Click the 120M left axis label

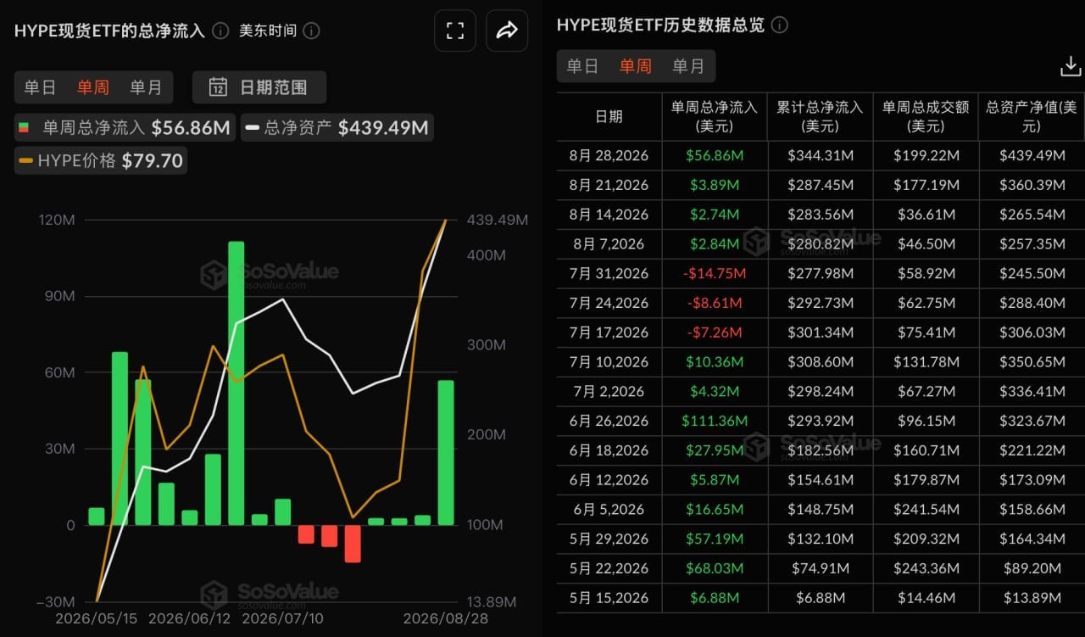pyautogui.click(x=58, y=220)
